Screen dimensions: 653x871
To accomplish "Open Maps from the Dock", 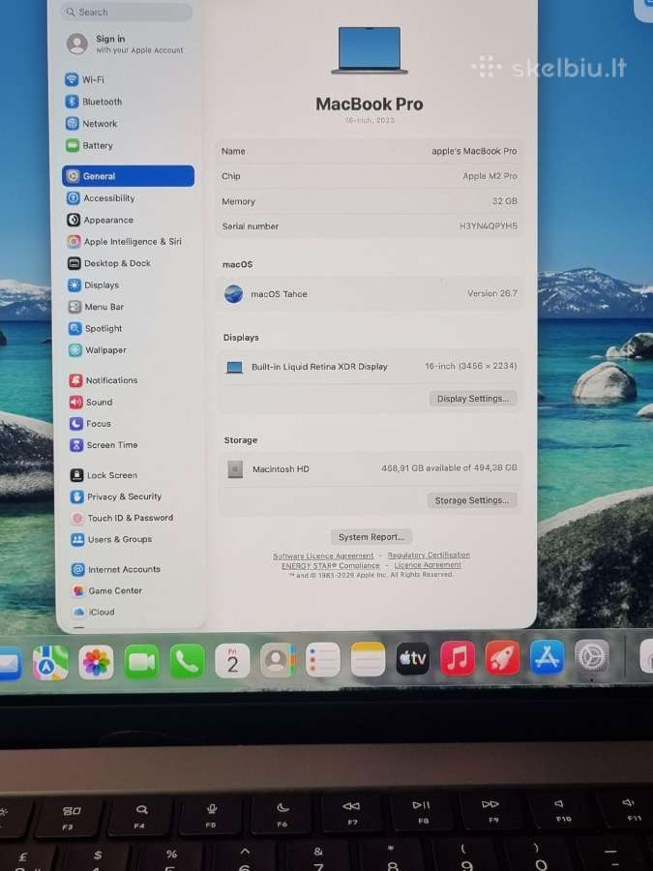I will pyautogui.click(x=50, y=662).
